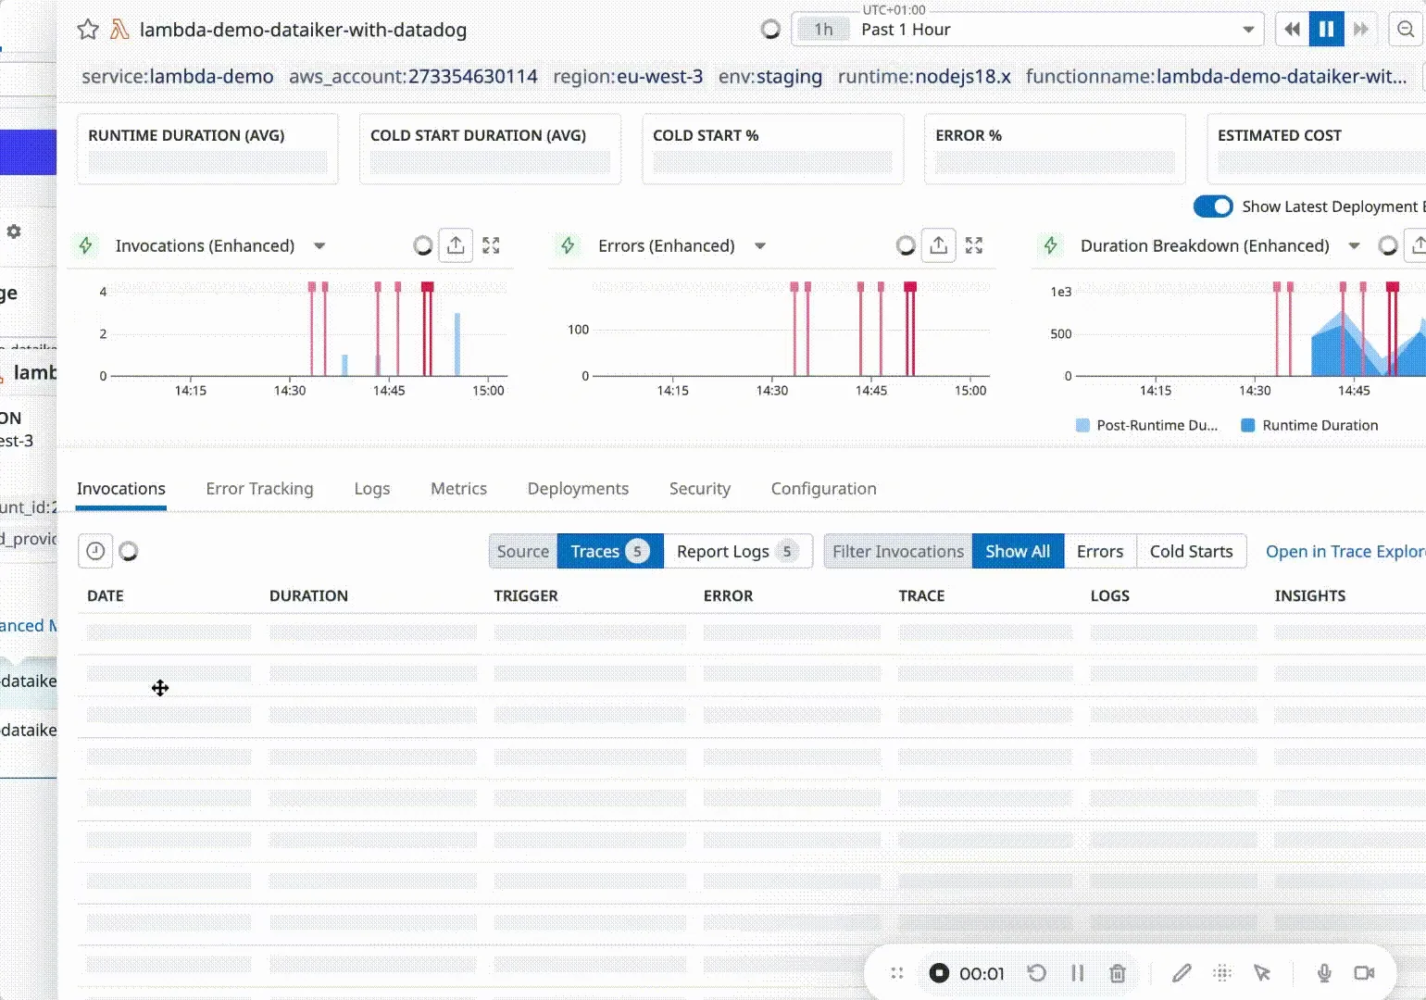The image size is (1426, 1000).
Task: Favorite the function with the star icon
Action: pos(87,29)
